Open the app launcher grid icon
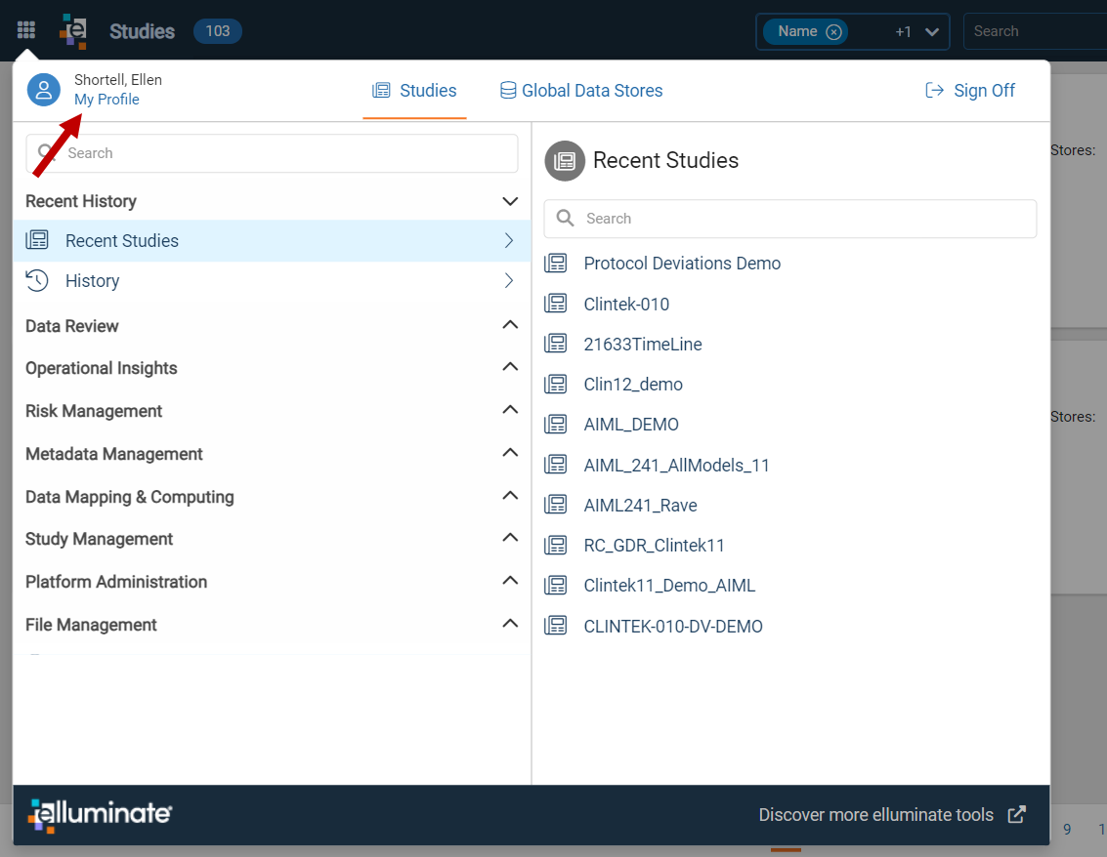Image resolution: width=1107 pixels, height=857 pixels. (x=26, y=30)
